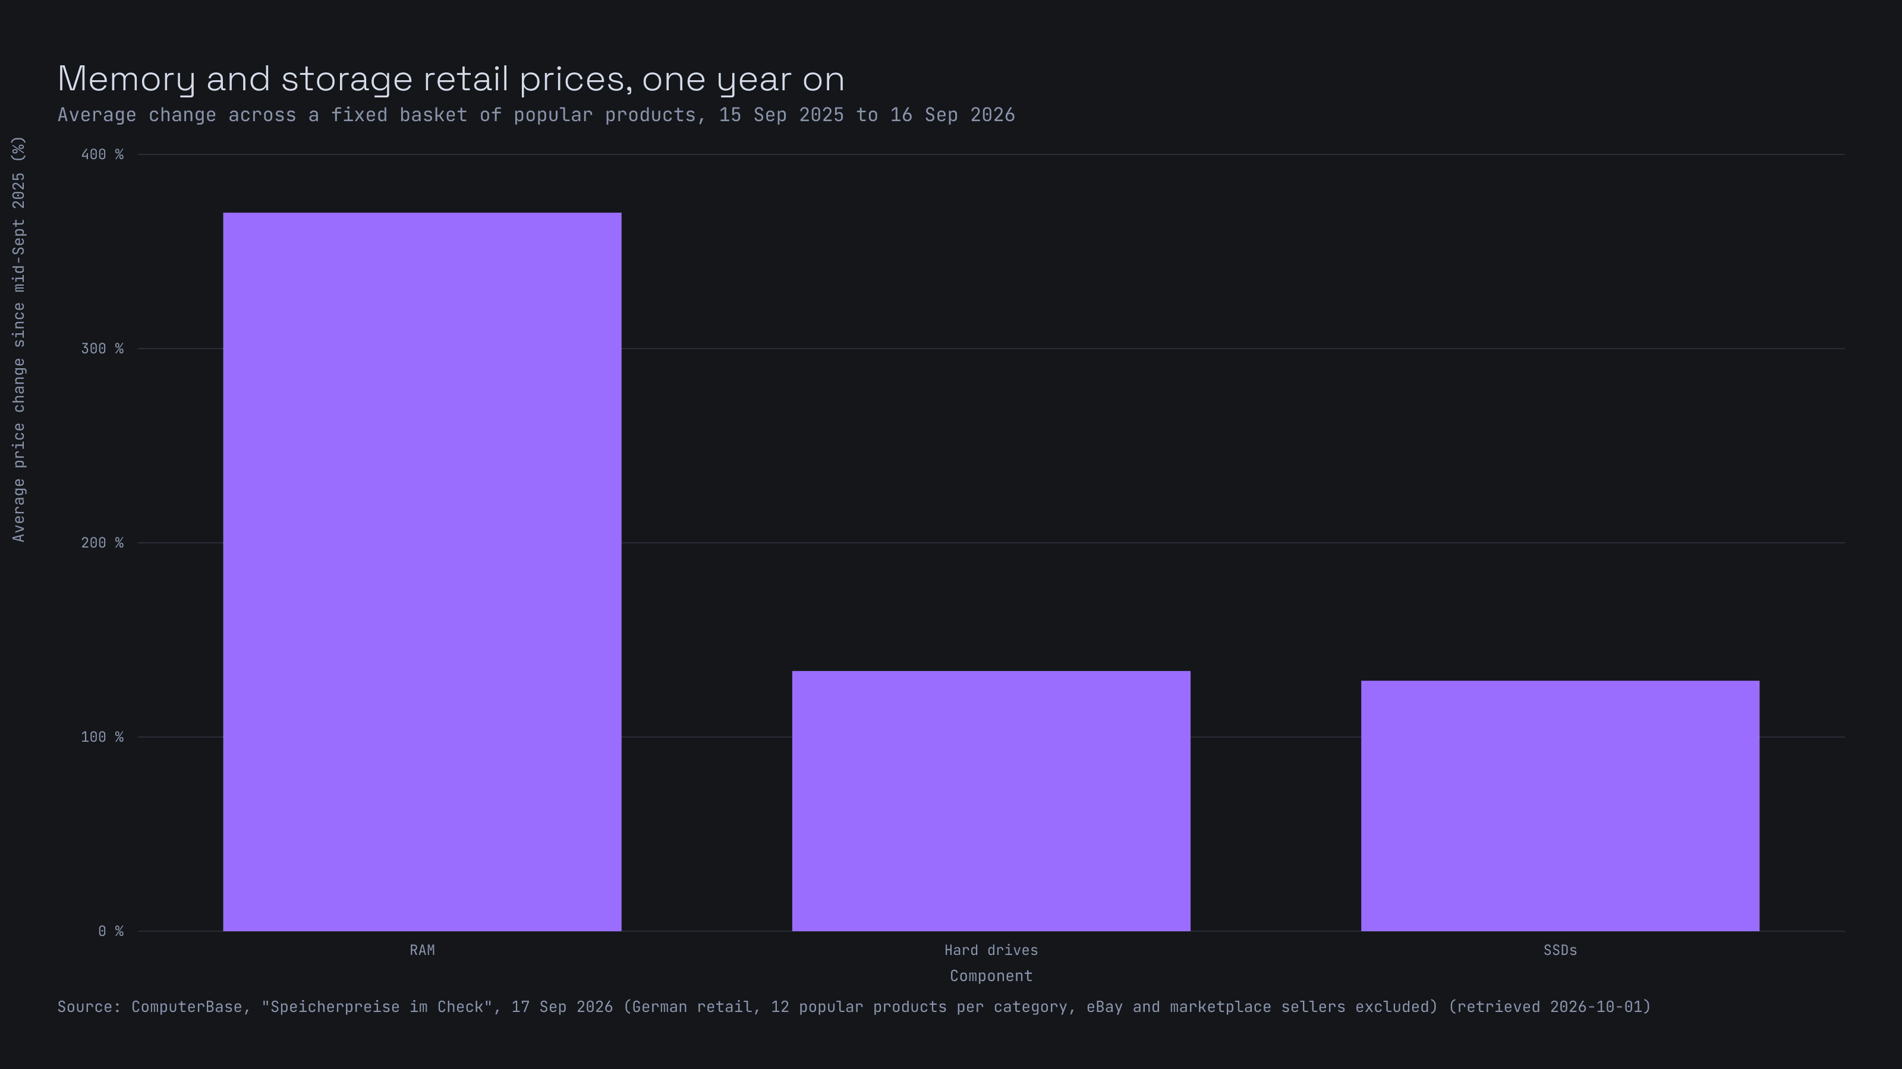Click the "400 %" y-axis tick label
The image size is (1902, 1069).
[x=102, y=154]
